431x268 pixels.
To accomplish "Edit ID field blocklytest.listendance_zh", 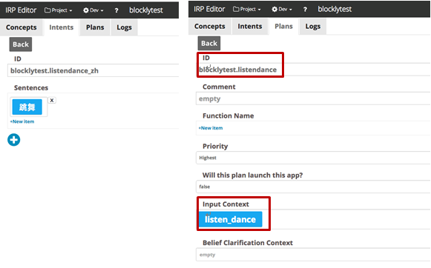I will point(93,70).
